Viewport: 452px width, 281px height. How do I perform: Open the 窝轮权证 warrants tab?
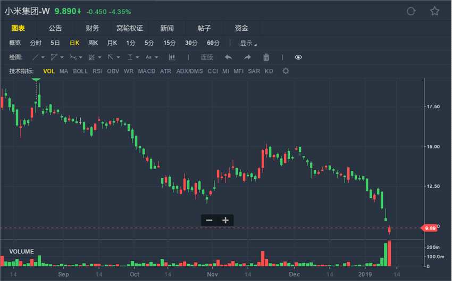coord(130,28)
